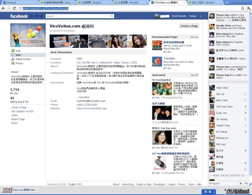Like the 7-ELEVEN recommended page
The height and width of the screenshot is (195, 252).
point(167,68)
